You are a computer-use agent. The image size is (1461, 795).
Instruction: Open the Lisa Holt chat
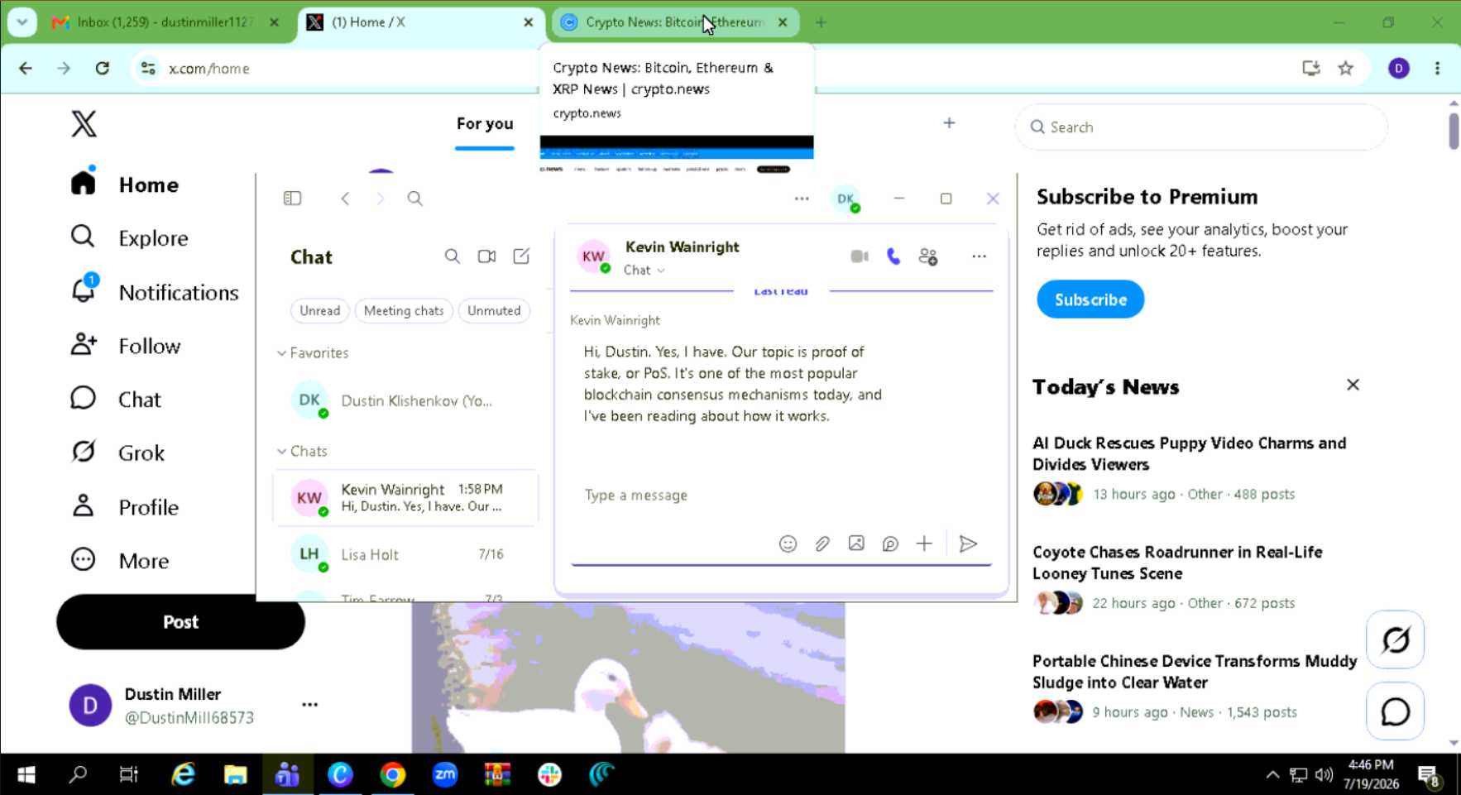405,554
